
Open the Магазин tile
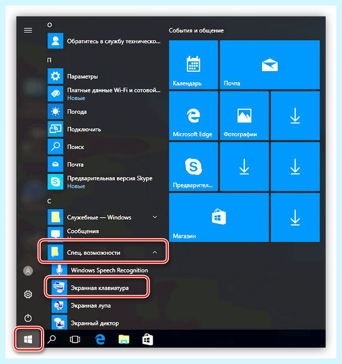point(218,217)
